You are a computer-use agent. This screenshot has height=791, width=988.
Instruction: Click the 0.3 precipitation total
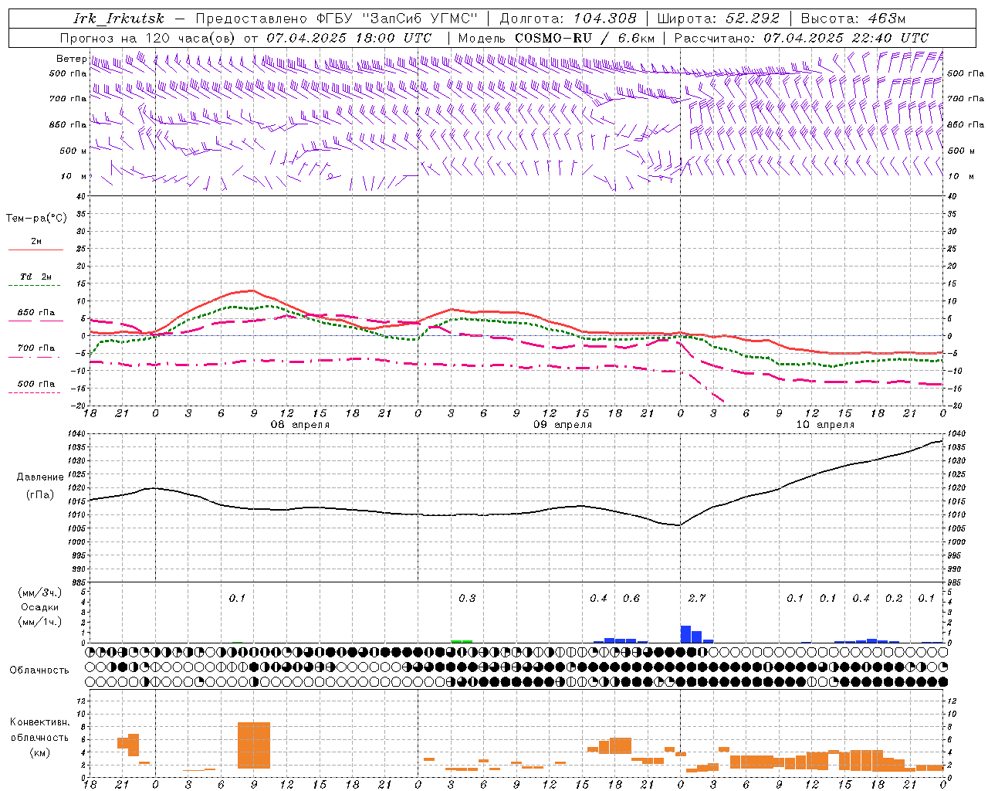(467, 598)
